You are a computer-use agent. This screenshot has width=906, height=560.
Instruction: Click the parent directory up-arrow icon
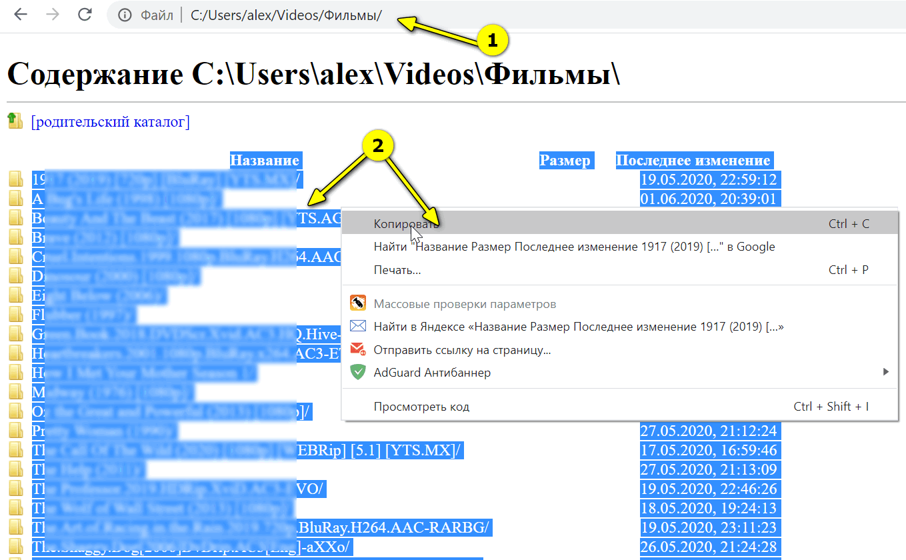click(x=15, y=121)
